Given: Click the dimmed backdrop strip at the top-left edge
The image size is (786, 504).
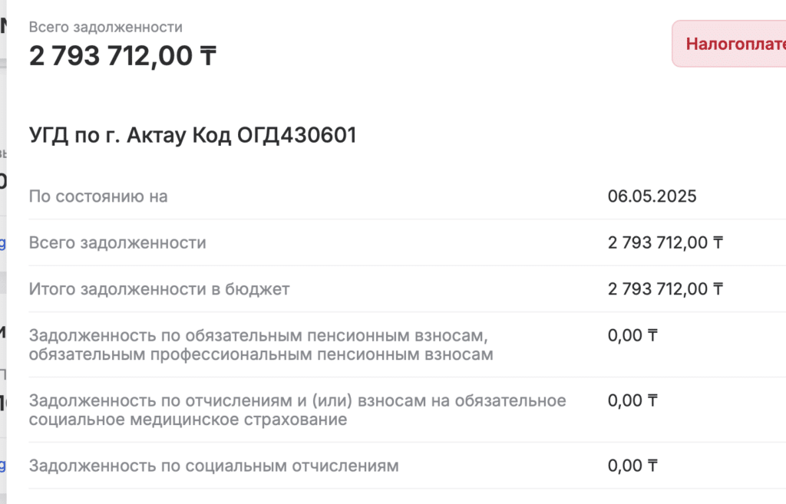Looking at the screenshot, I should (3, 8).
